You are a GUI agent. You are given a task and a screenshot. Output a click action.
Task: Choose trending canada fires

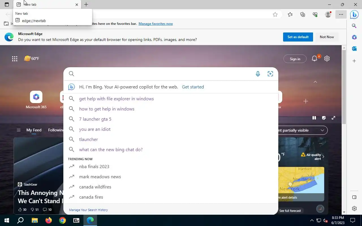[171, 197]
